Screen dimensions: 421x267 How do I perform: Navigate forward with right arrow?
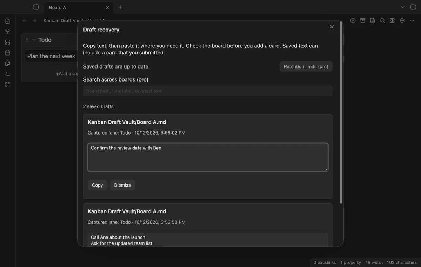34,21
